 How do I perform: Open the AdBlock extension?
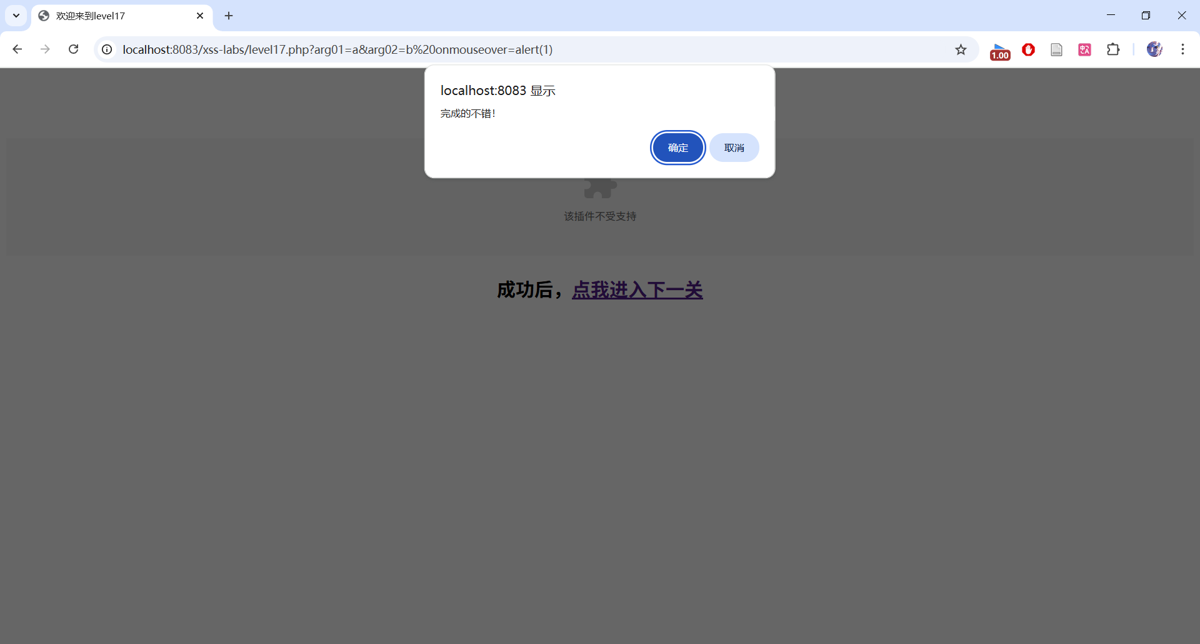pos(1028,49)
